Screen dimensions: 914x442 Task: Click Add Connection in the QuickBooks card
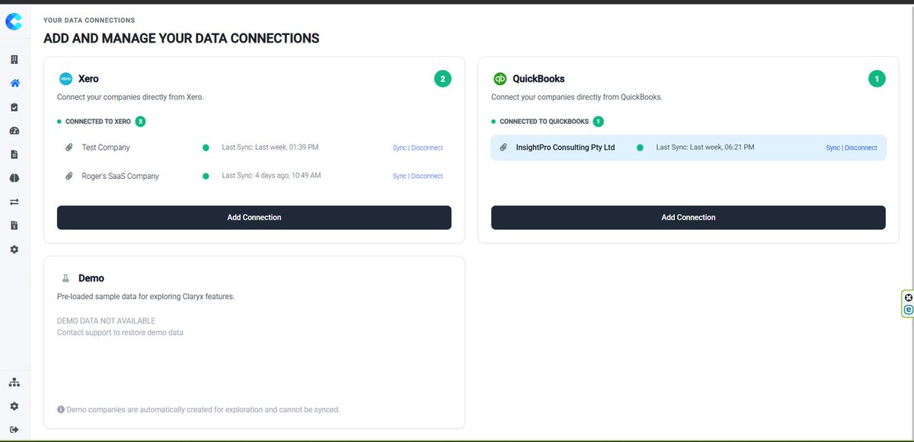689,218
